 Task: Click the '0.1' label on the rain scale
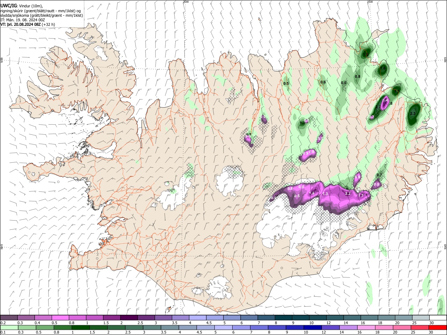point(3,333)
